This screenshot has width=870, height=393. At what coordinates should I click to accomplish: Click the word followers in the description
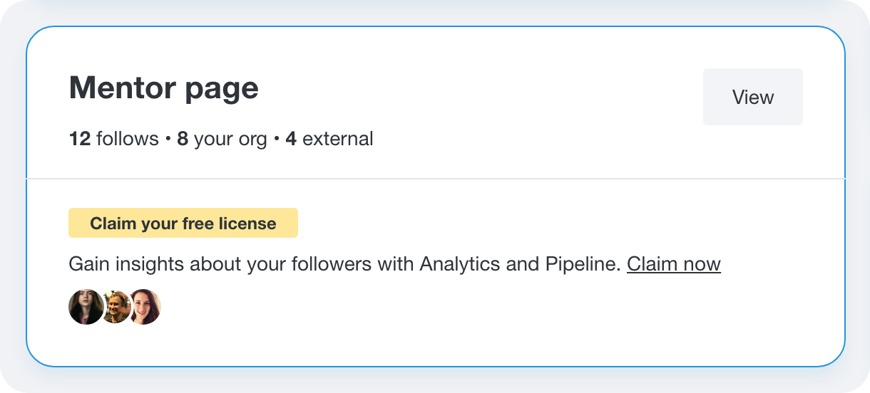[329, 264]
